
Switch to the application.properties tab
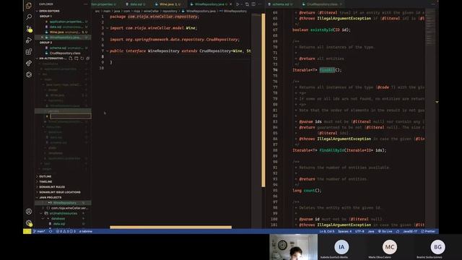(104, 4)
